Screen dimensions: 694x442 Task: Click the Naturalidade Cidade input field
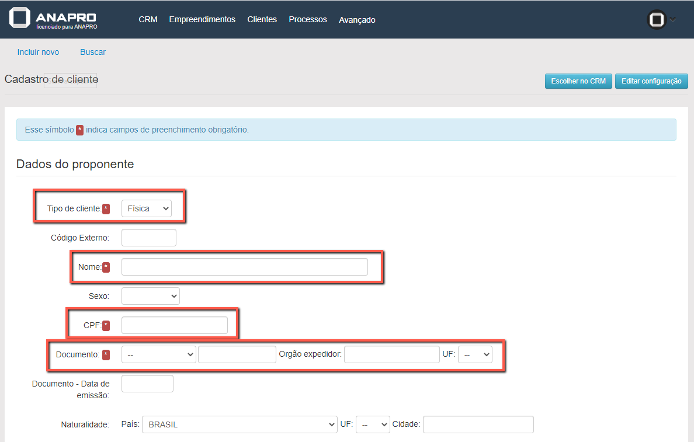[x=478, y=424]
